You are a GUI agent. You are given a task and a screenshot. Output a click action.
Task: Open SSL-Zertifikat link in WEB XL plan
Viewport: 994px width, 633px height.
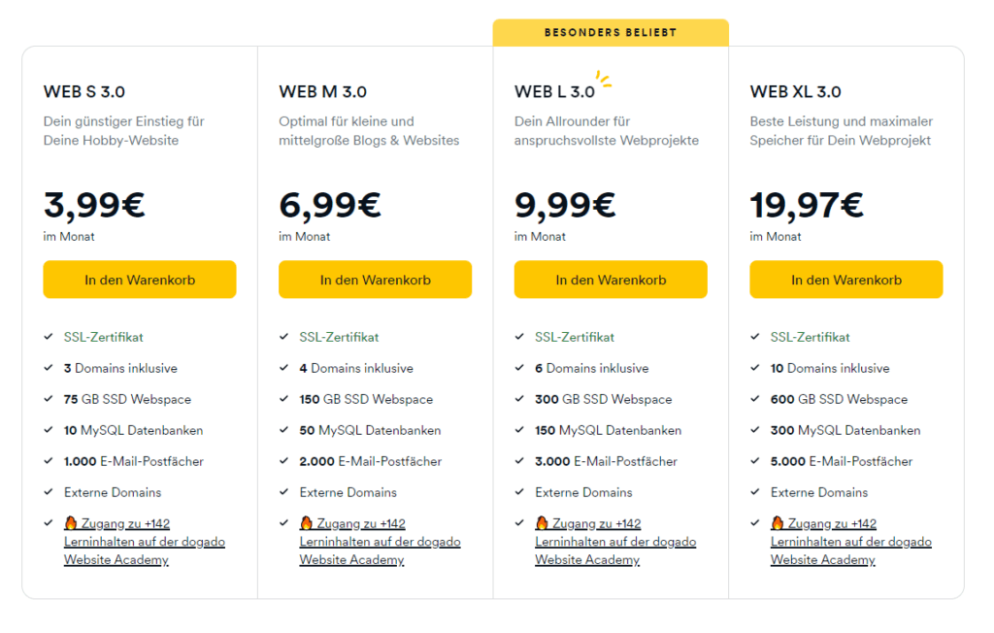[811, 338]
